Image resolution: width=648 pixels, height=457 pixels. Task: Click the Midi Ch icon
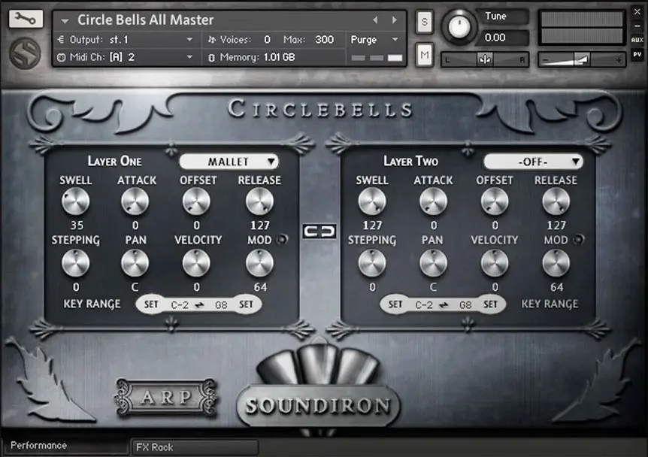point(61,57)
